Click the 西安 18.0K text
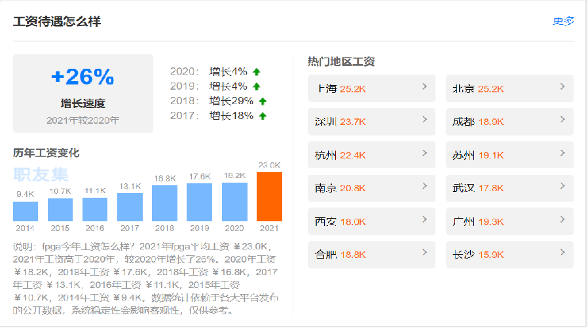 pos(340,221)
